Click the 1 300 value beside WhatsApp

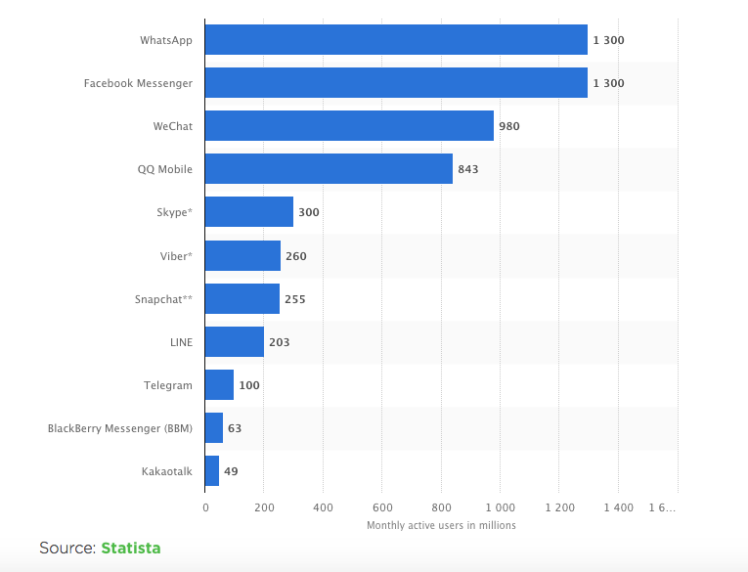[608, 40]
